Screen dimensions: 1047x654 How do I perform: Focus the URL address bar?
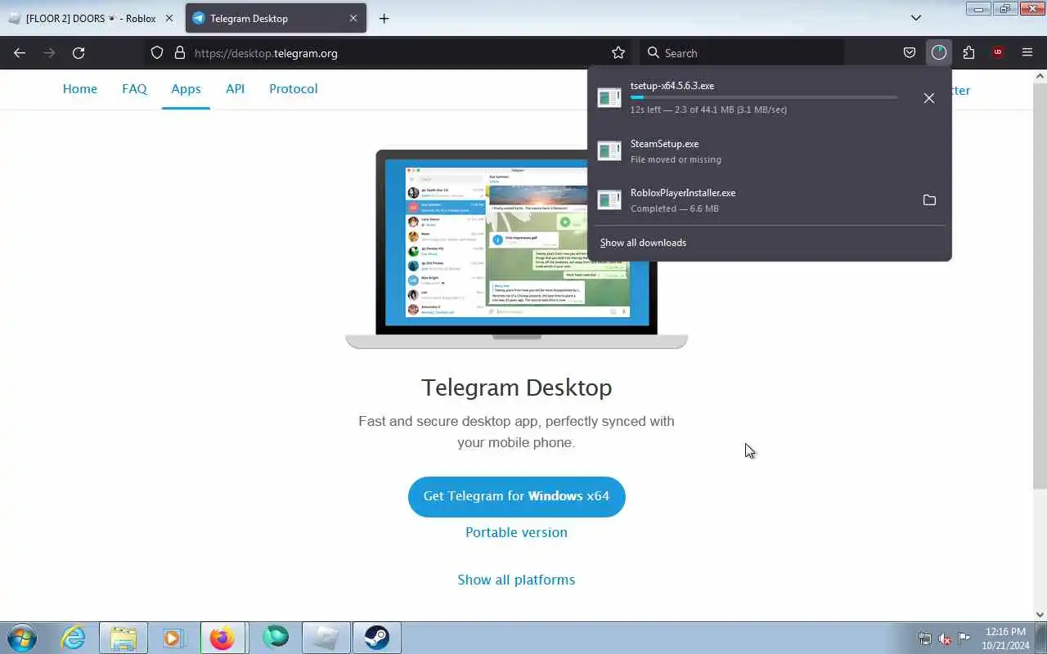pyautogui.click(x=401, y=53)
